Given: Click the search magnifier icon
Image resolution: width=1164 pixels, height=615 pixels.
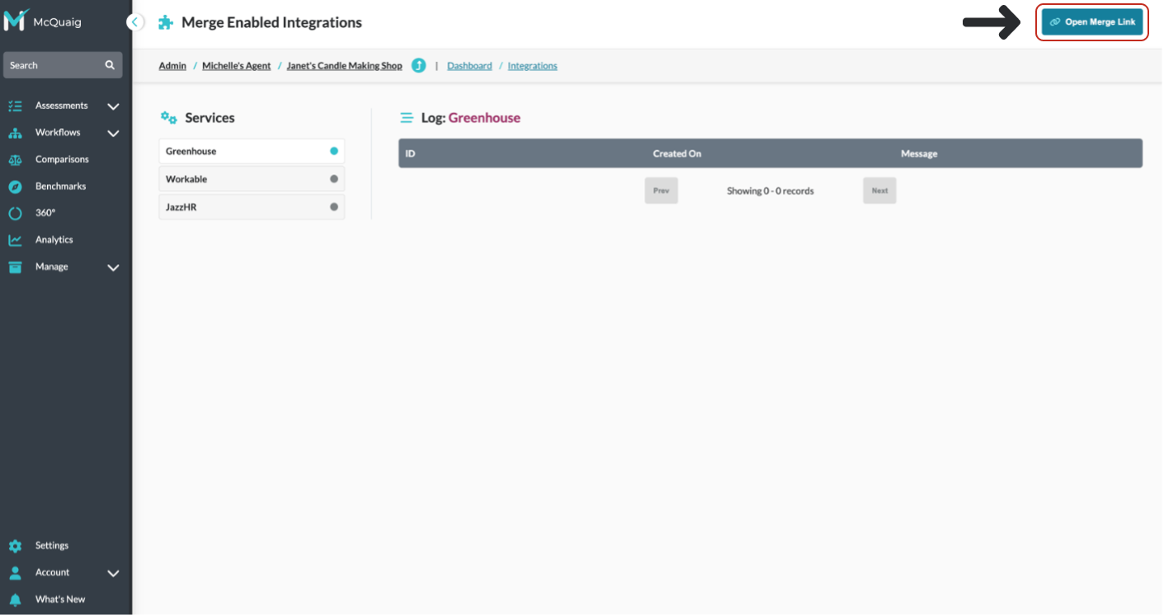Looking at the screenshot, I should pyautogui.click(x=109, y=64).
